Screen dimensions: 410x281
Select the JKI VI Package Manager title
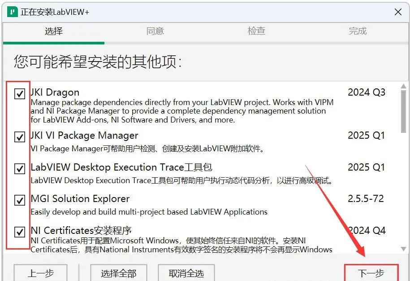click(x=84, y=136)
